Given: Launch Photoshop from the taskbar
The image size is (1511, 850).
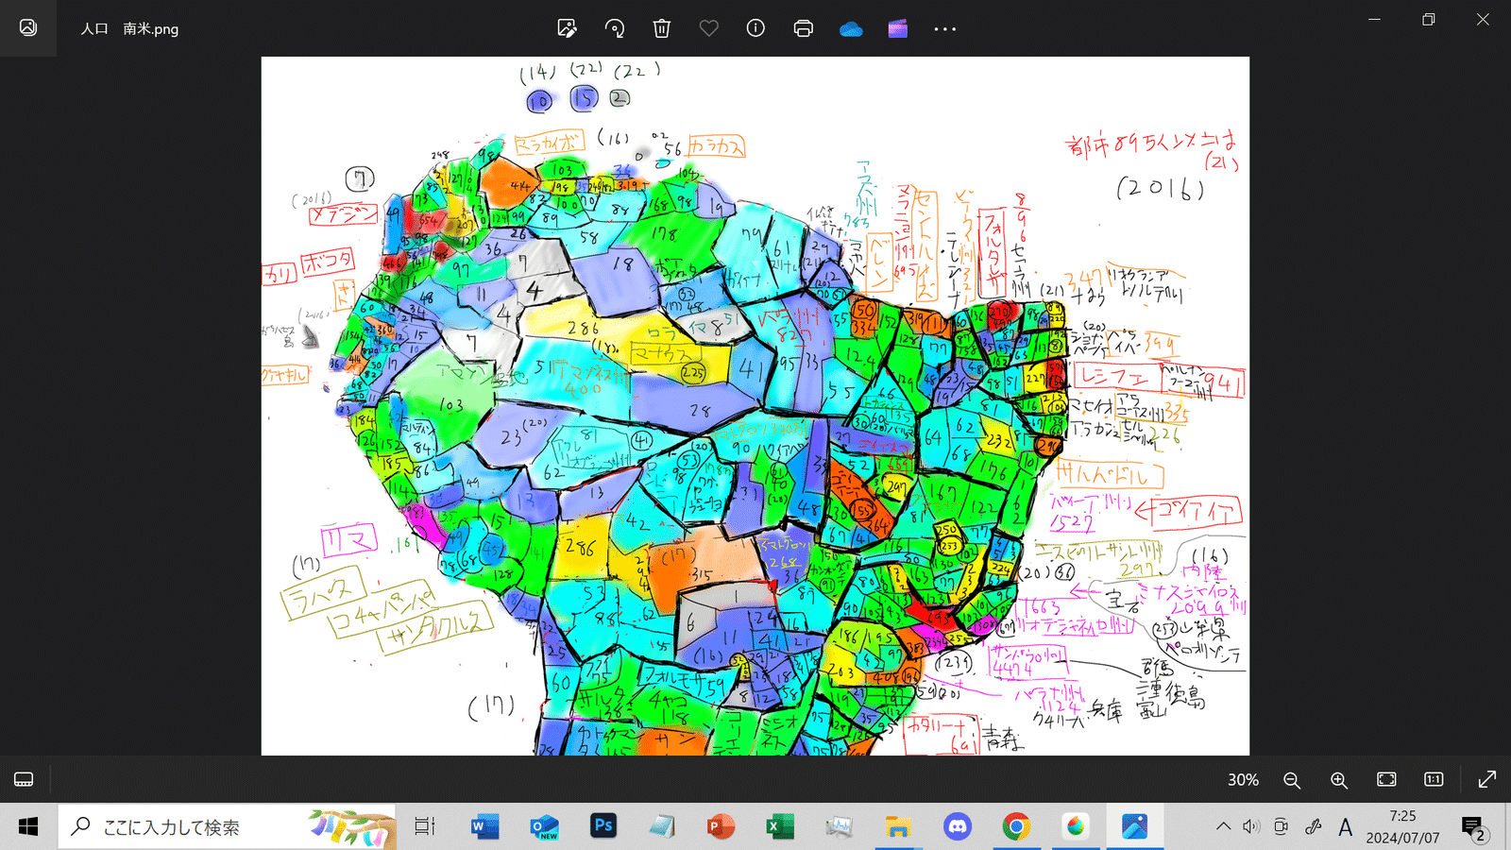Looking at the screenshot, I should tap(603, 827).
